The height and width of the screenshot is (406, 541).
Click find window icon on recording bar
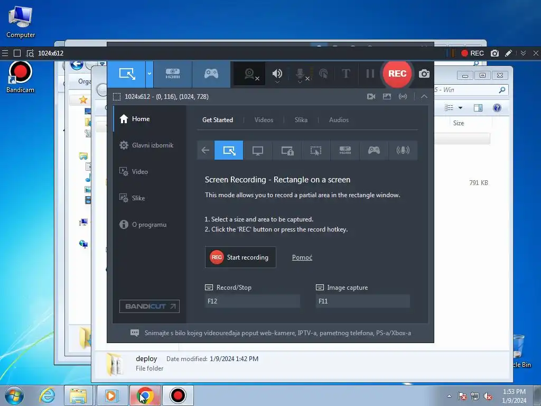(30, 53)
